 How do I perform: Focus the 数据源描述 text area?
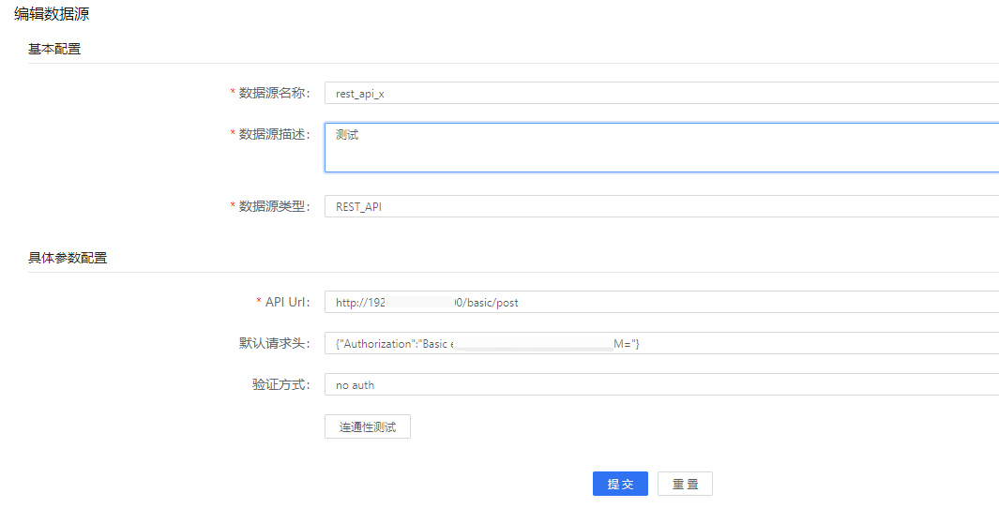(657, 148)
